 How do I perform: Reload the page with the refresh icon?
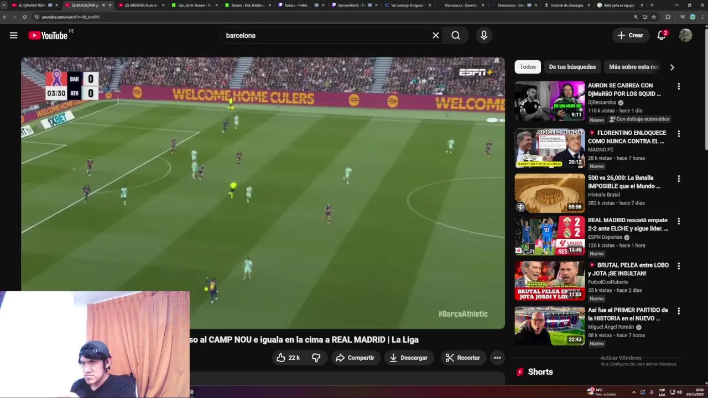coord(24,17)
